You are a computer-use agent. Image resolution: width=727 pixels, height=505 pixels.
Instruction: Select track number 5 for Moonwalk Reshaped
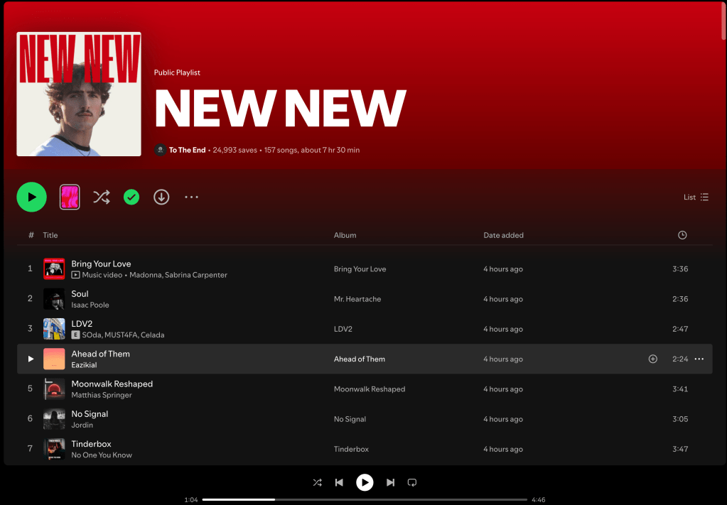click(x=30, y=389)
